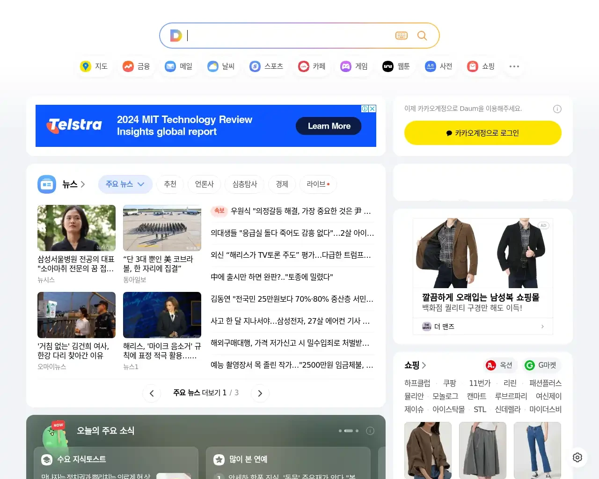Open headline 해외구매대행, 가격 저가신고
Screen dimensions: 599x479
point(290,343)
